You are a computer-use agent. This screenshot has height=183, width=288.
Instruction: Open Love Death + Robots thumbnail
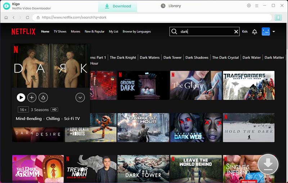coord(103,127)
